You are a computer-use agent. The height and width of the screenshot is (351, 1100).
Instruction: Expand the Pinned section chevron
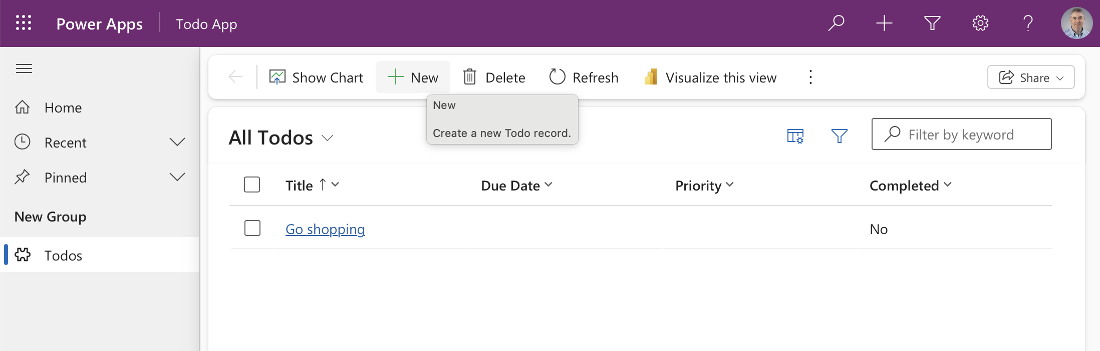tap(177, 177)
